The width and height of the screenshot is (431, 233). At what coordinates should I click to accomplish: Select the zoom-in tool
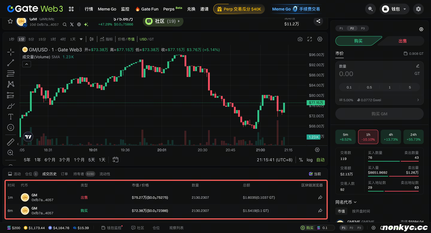tap(11, 153)
